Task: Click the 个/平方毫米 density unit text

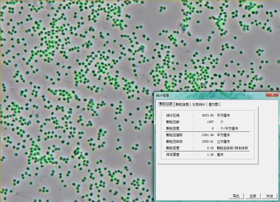Action: coord(229,128)
